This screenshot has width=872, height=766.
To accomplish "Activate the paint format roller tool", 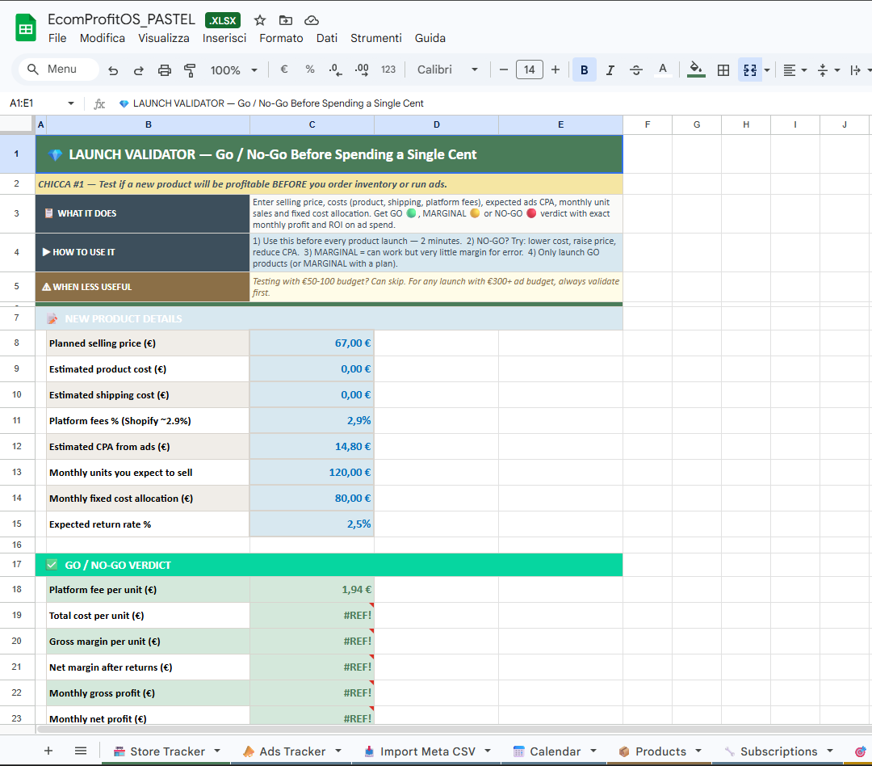I will pyautogui.click(x=191, y=70).
